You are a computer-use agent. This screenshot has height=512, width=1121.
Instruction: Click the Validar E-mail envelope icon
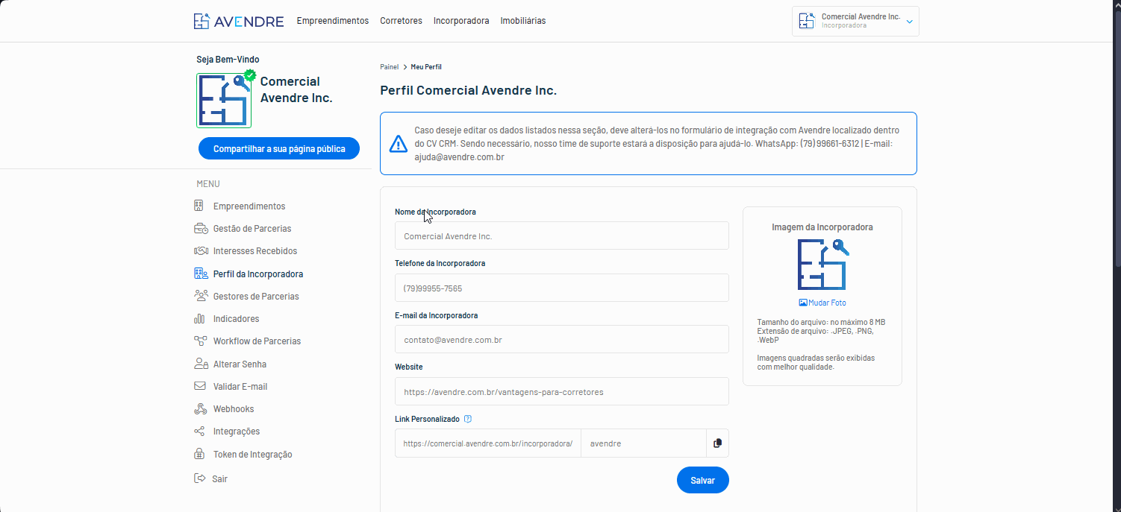(199, 386)
